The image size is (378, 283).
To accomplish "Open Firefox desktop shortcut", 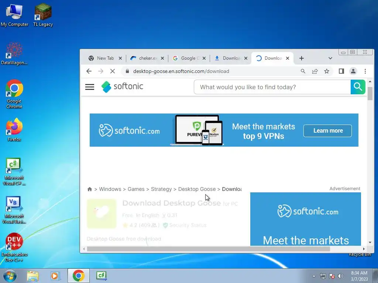I will click(x=14, y=130).
